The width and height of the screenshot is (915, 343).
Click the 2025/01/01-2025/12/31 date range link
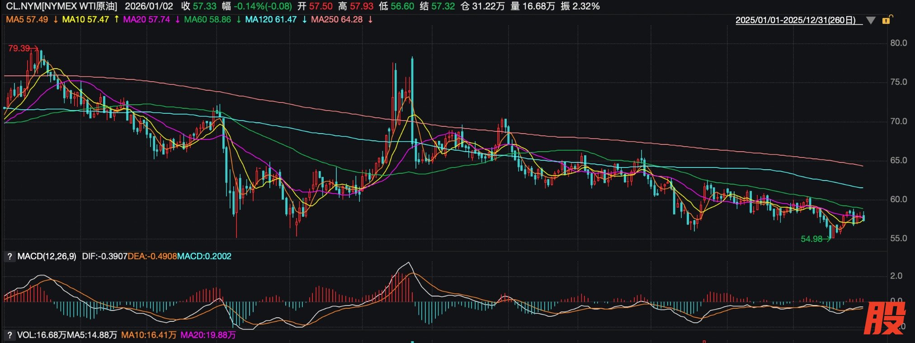click(795, 20)
